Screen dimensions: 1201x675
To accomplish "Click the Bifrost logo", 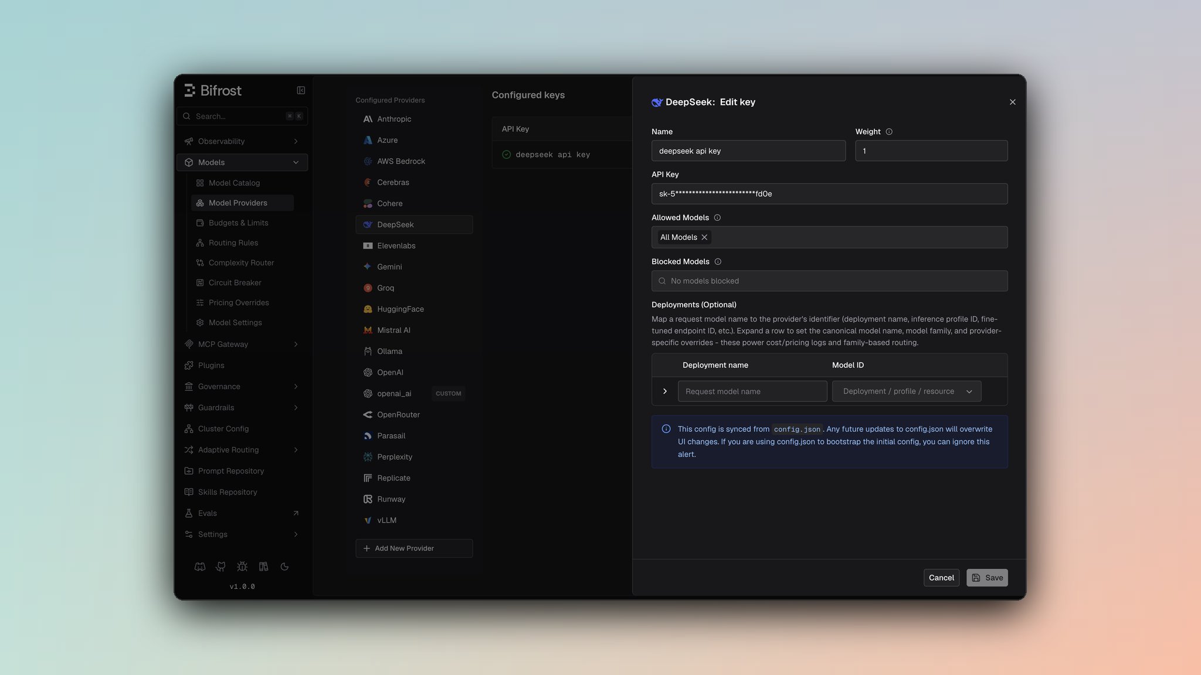I will coord(213,90).
